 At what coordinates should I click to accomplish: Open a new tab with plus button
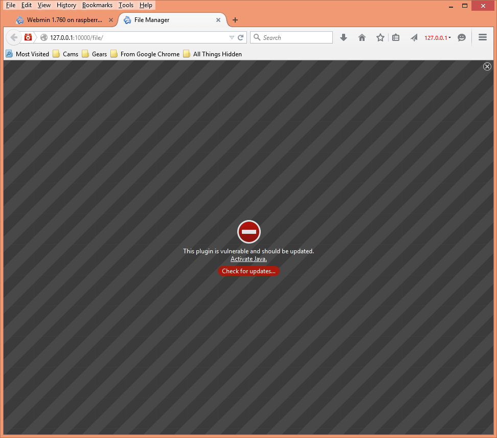[x=235, y=20]
